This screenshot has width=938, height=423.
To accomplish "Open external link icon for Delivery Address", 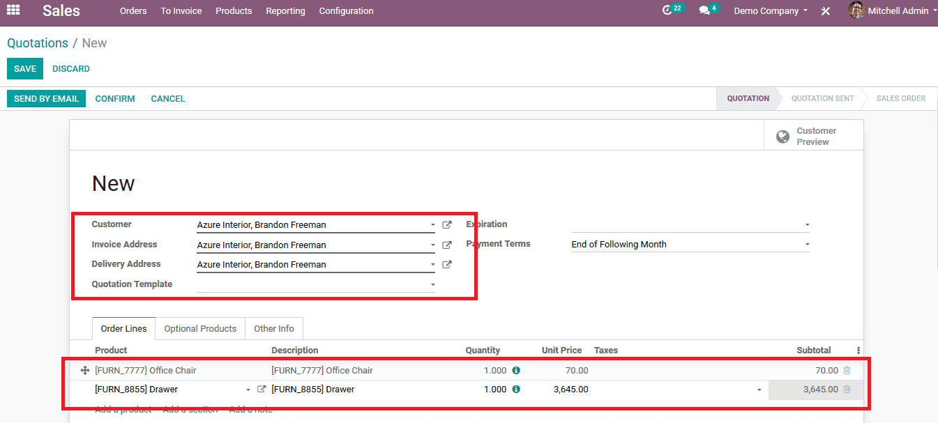I will tap(447, 264).
